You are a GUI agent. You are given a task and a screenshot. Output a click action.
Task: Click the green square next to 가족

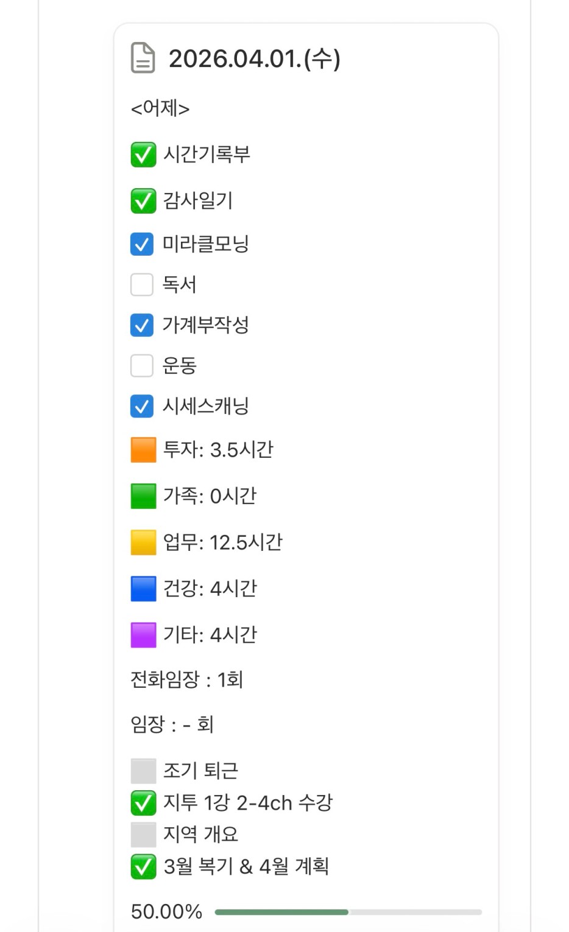click(143, 496)
